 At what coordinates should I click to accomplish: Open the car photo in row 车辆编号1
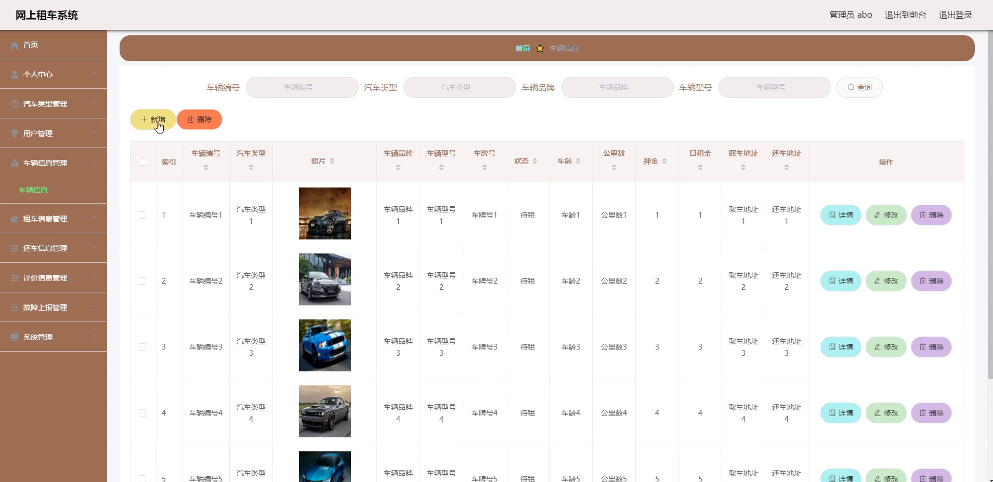(325, 213)
